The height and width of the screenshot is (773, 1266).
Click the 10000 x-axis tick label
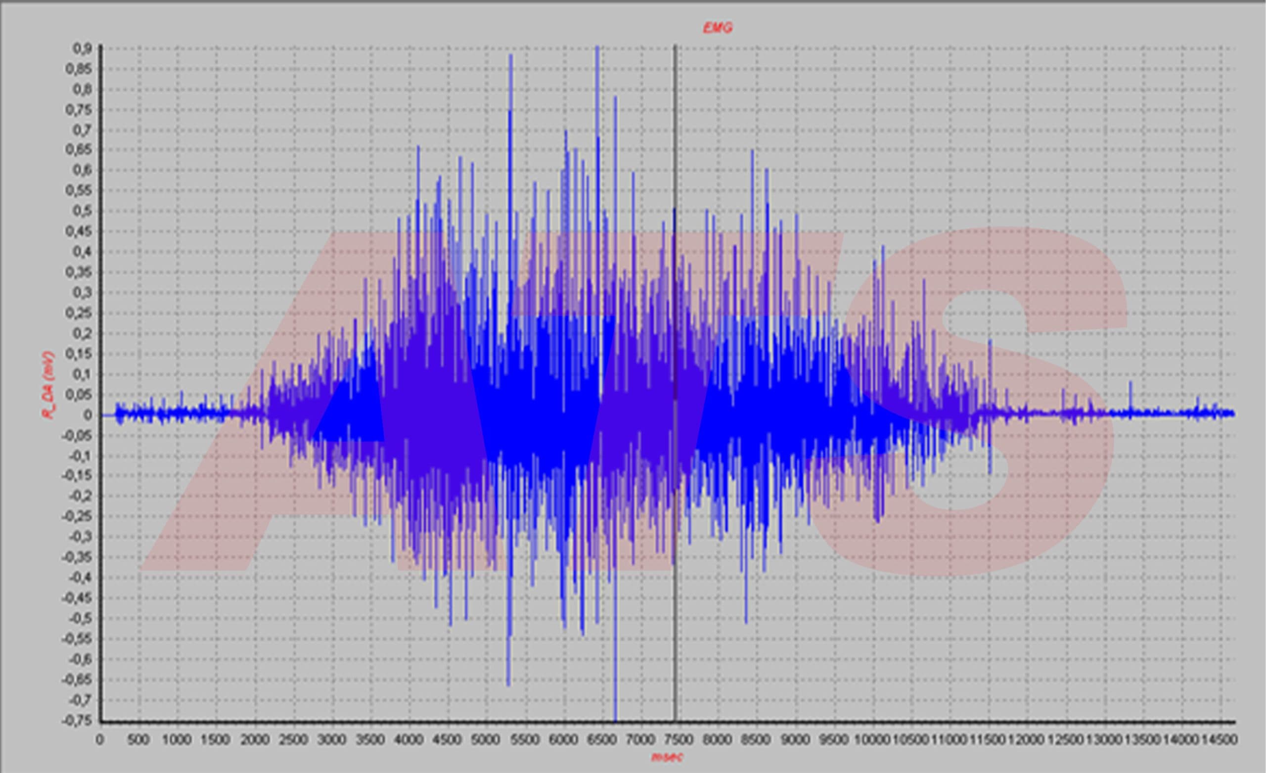pyautogui.click(x=872, y=739)
